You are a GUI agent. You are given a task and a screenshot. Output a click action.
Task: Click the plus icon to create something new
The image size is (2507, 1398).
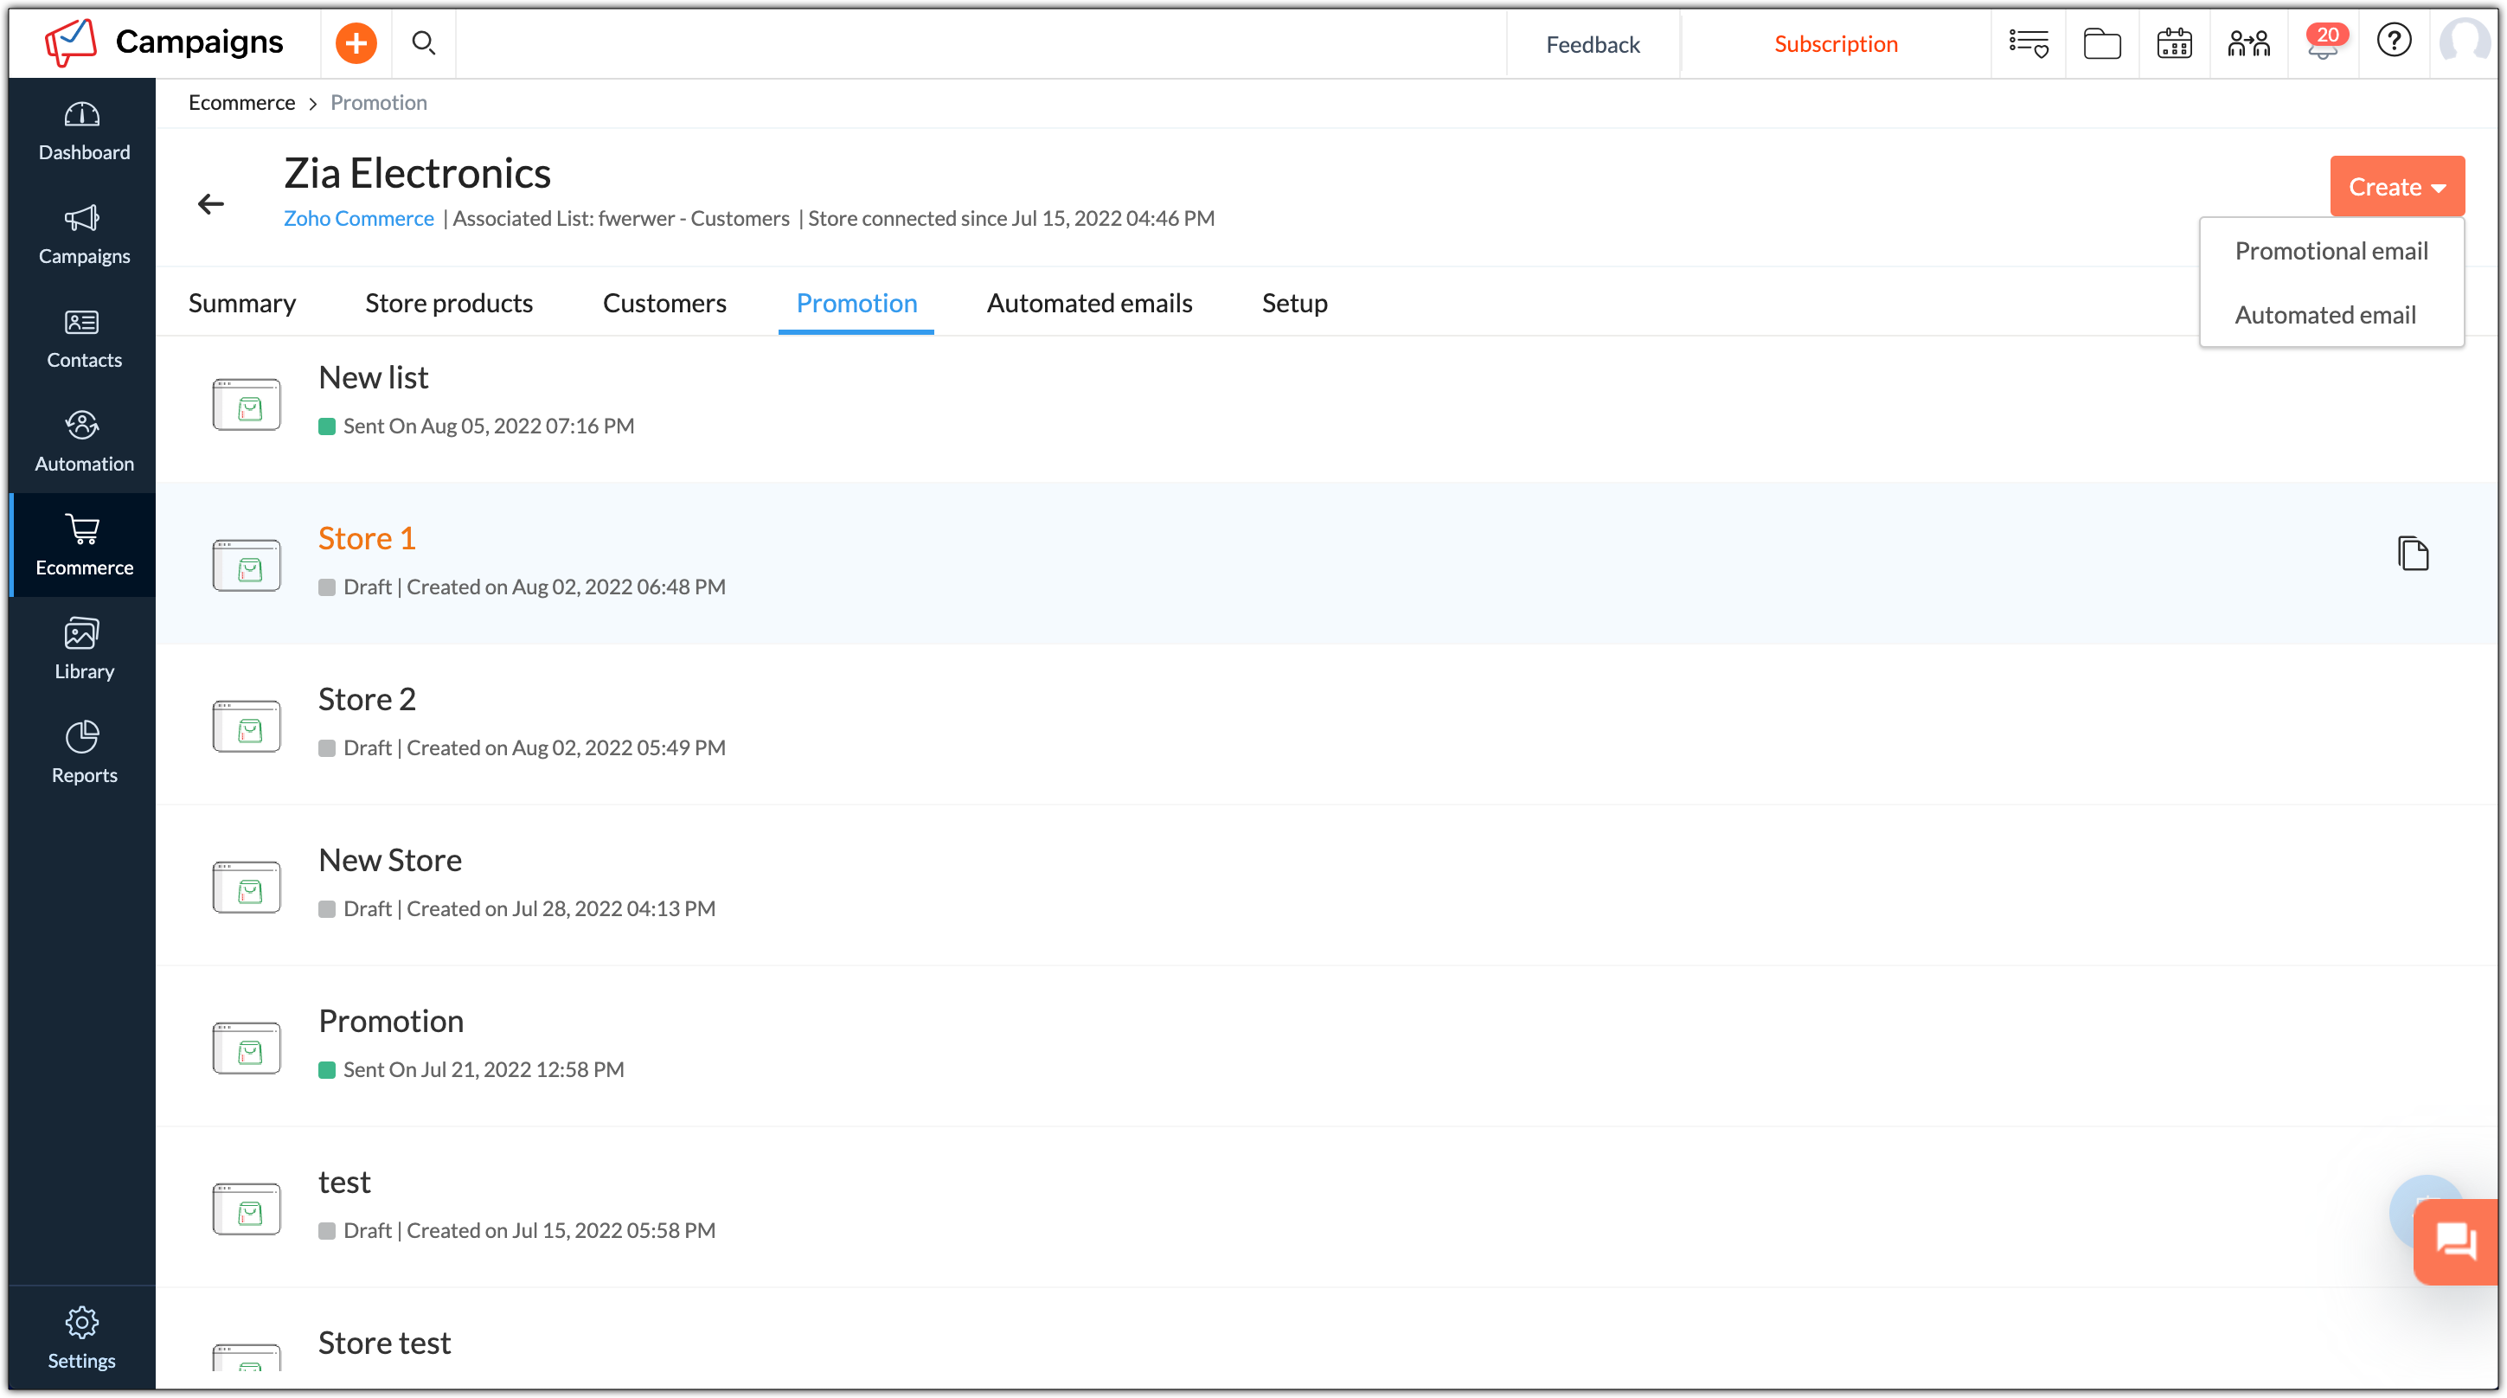356,43
